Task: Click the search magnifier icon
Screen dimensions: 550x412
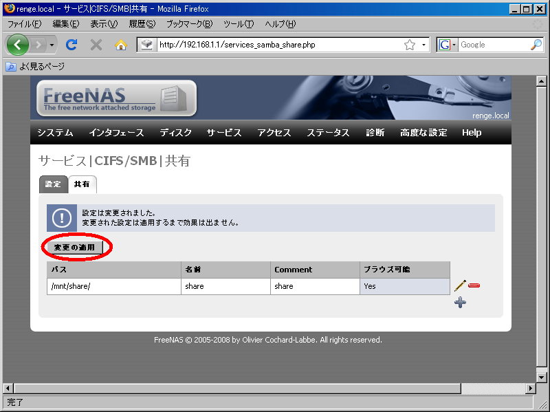Action: click(536, 45)
